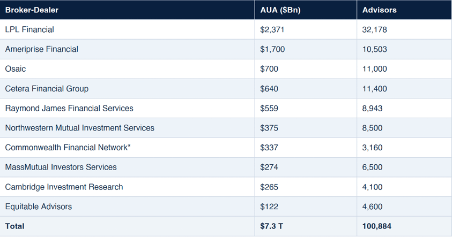Select the LPL Financial cell
Screen dimensions: 452x237
tap(30, 29)
